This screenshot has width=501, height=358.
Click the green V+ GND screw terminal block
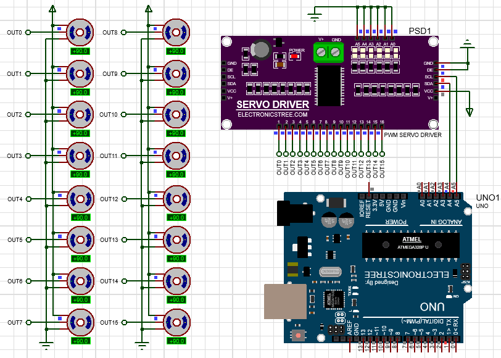tap(328, 52)
